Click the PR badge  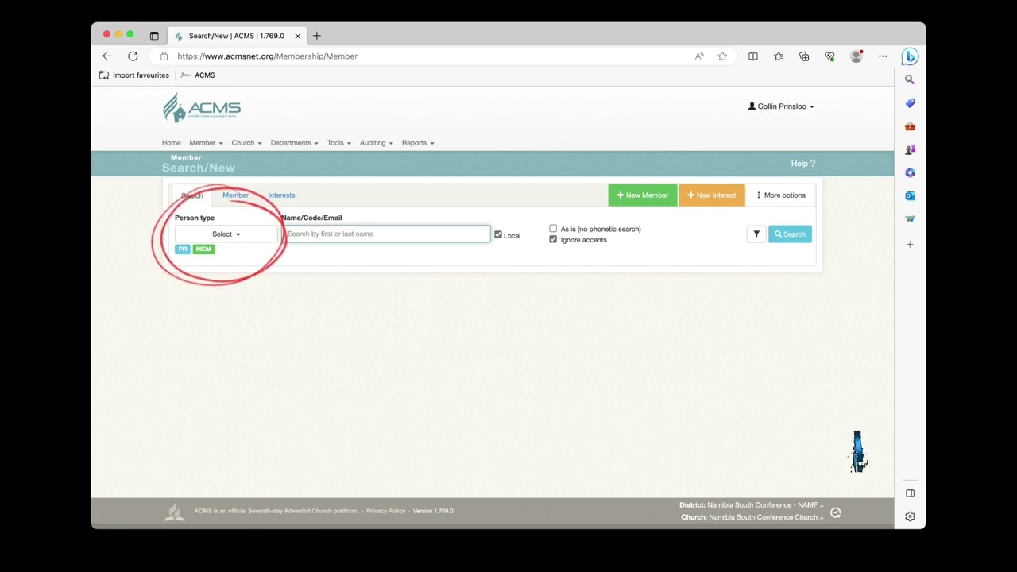183,249
